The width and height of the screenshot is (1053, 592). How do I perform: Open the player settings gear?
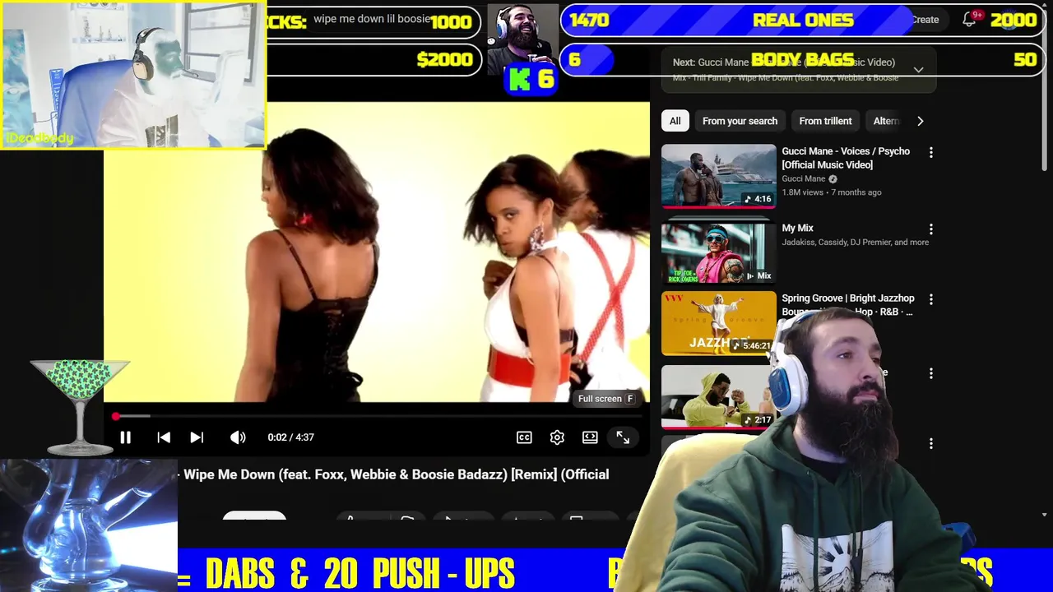point(557,437)
